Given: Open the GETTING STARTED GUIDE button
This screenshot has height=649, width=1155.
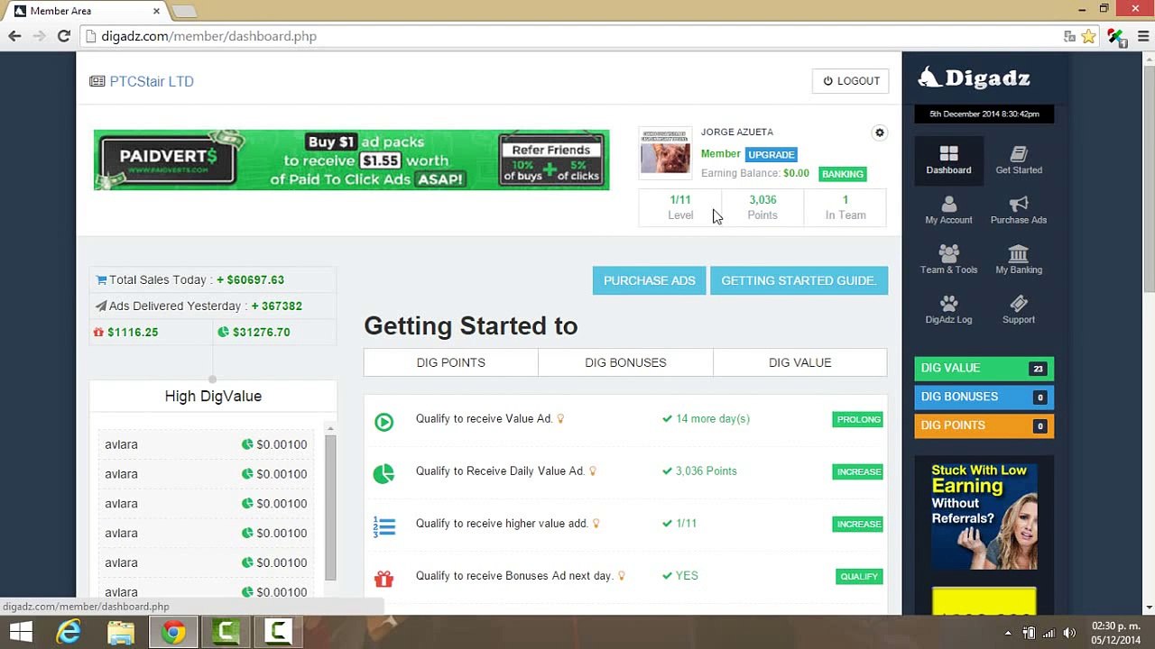Looking at the screenshot, I should coord(799,280).
